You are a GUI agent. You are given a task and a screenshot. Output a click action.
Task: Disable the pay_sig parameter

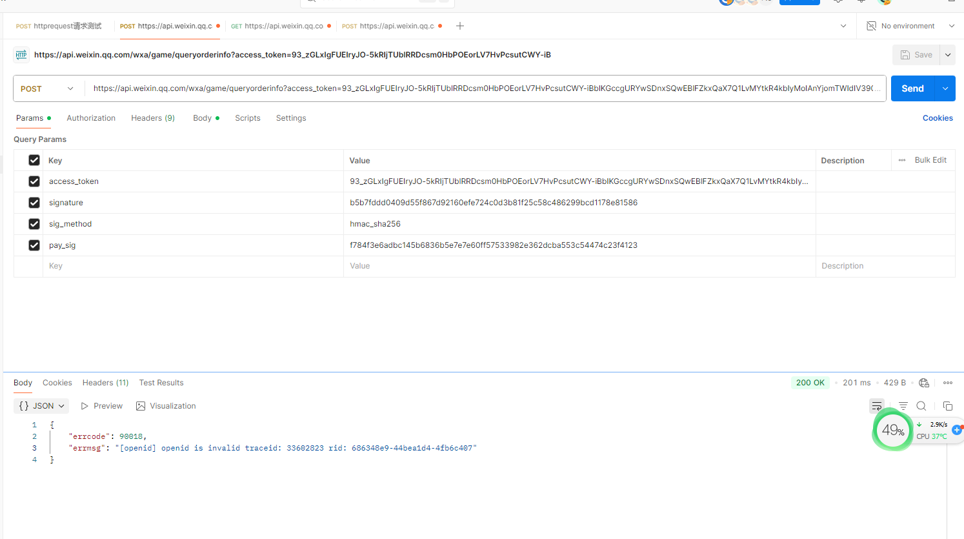[x=34, y=245]
